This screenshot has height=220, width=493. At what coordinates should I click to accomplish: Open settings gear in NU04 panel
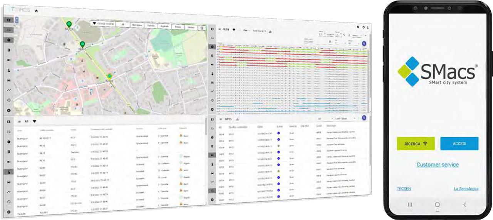pyautogui.click(x=363, y=27)
